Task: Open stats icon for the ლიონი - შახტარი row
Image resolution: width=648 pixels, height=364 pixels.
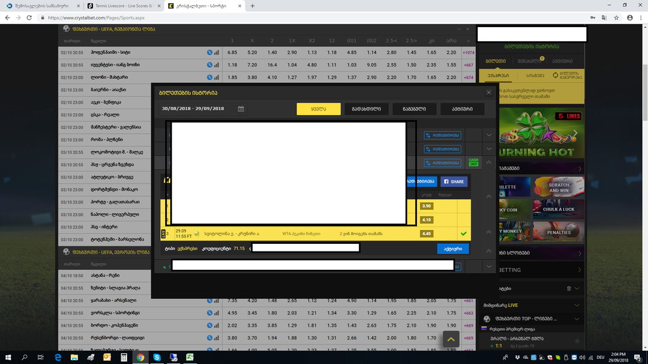Action: (x=216, y=77)
